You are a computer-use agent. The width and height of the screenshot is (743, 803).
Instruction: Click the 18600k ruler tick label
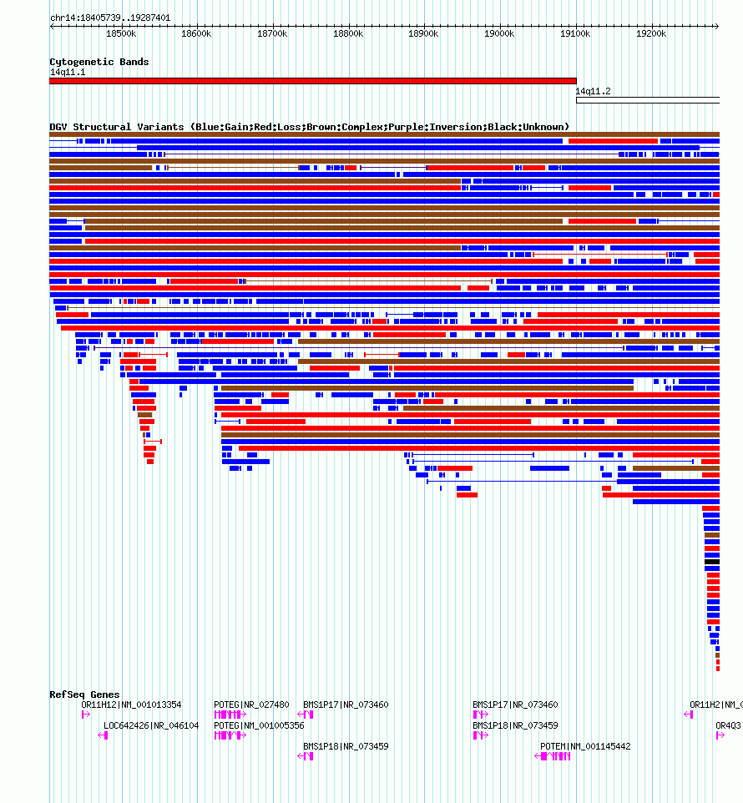196,33
